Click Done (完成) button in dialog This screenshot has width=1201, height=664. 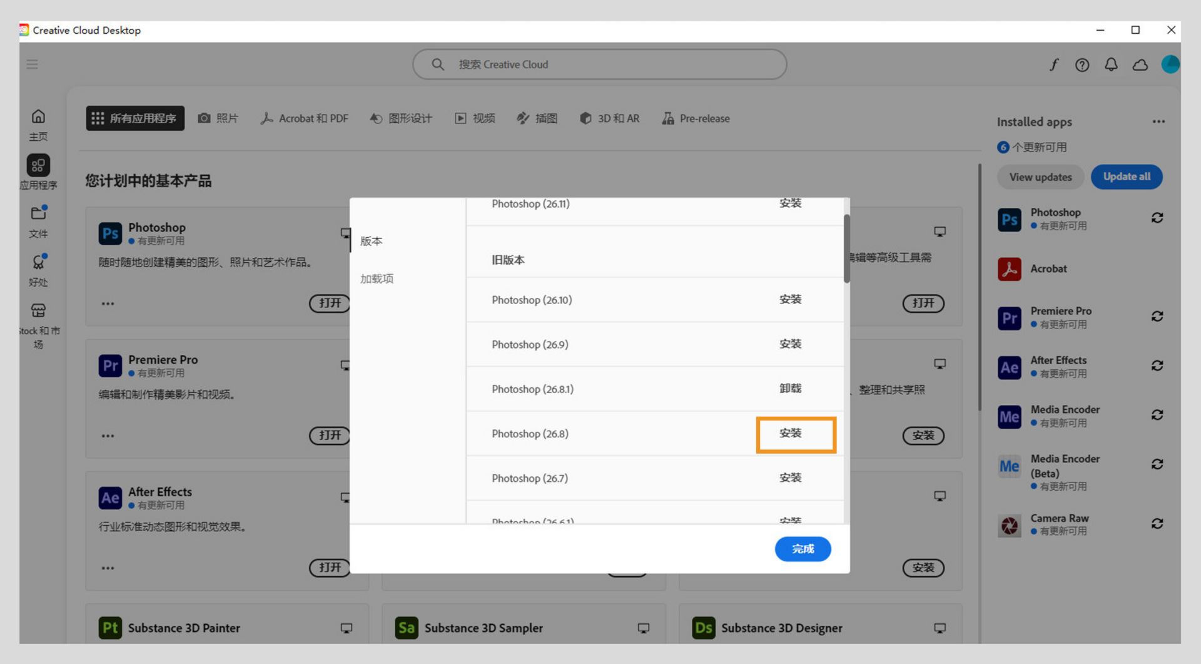point(803,549)
